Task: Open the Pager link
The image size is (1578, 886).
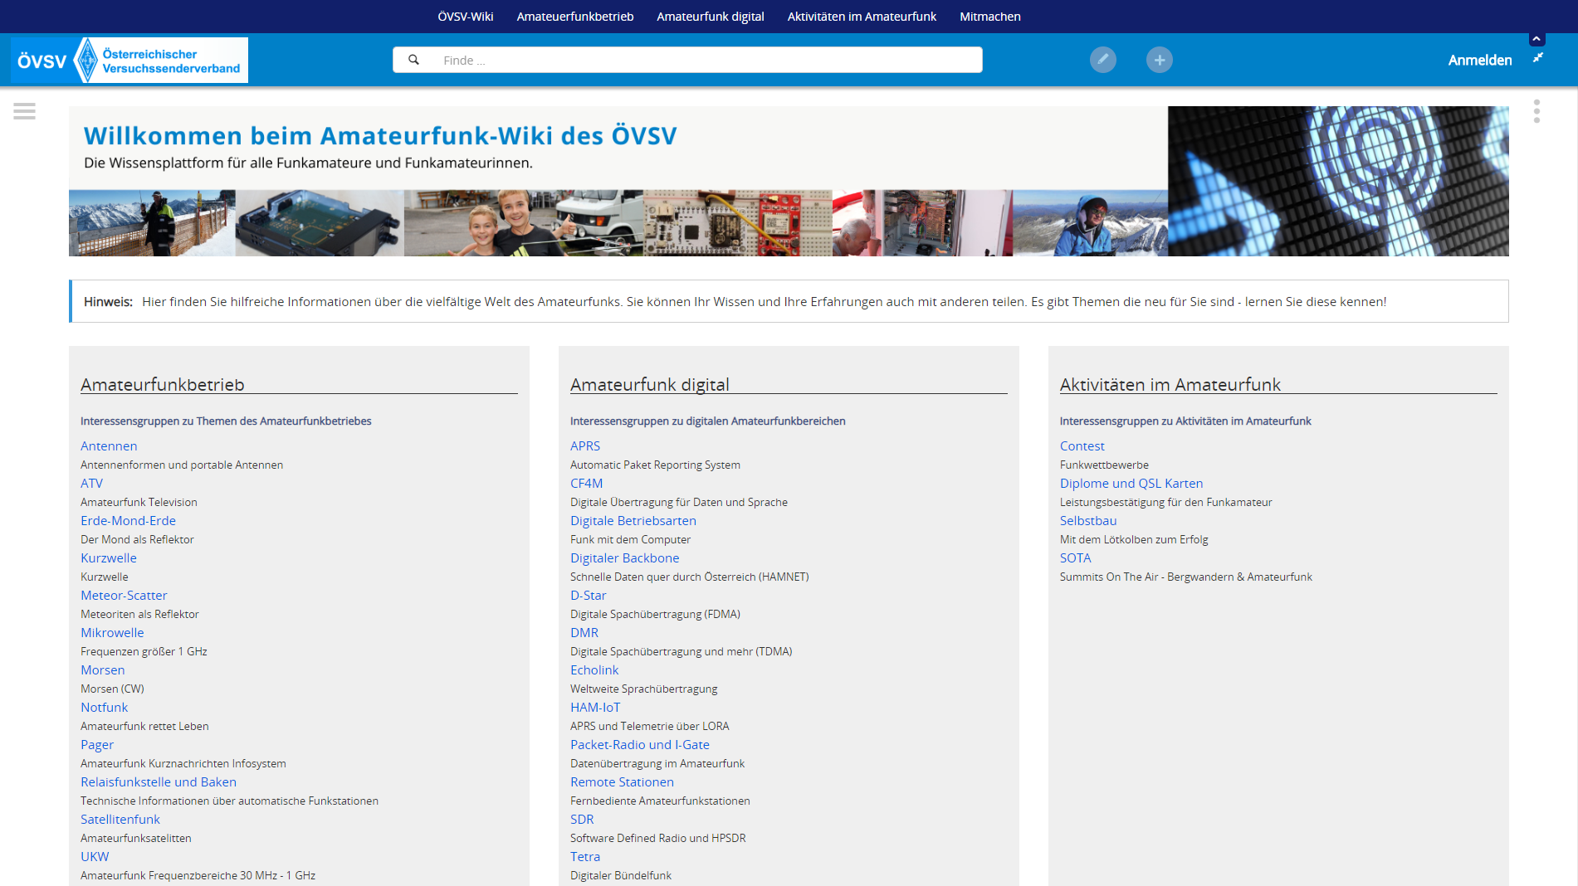Action: [x=97, y=745]
